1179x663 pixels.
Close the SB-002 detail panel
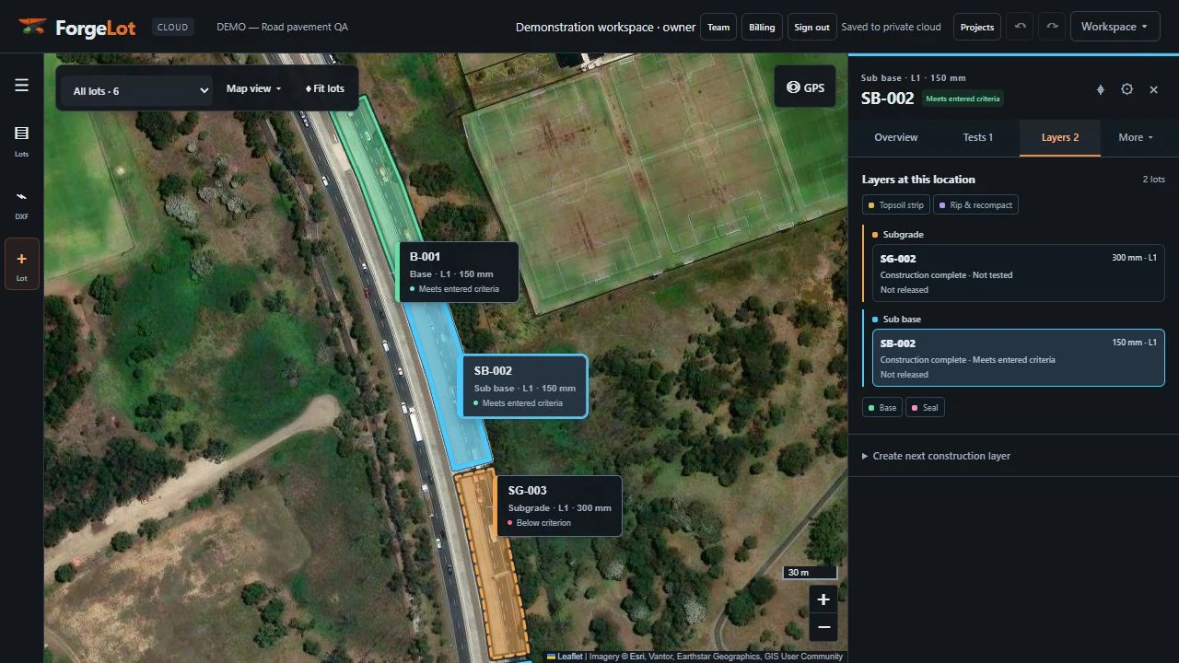[x=1153, y=89]
